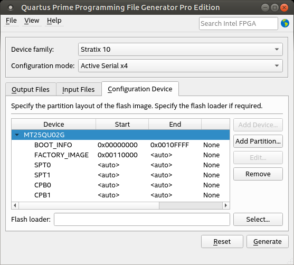Open the View menu

[32, 21]
